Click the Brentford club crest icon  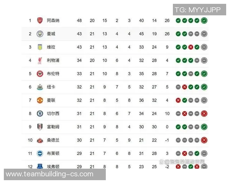(x=40, y=74)
